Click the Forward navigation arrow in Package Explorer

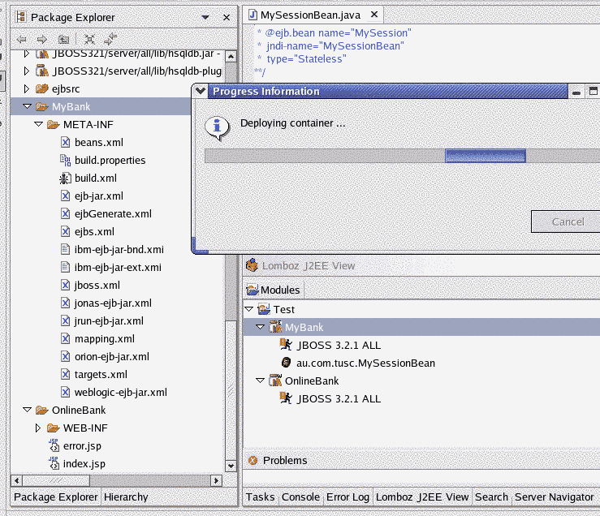[42, 39]
